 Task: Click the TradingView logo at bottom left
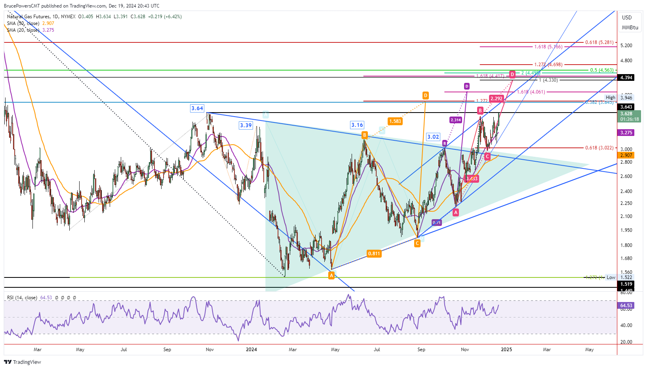[x=23, y=362]
